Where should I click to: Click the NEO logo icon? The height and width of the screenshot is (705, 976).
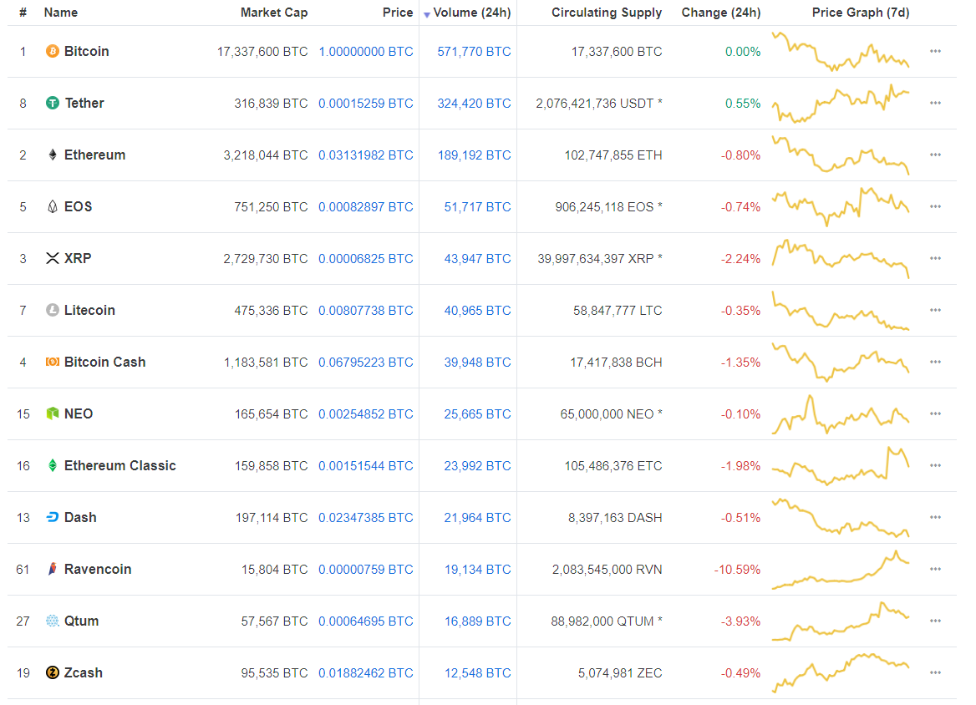(53, 413)
